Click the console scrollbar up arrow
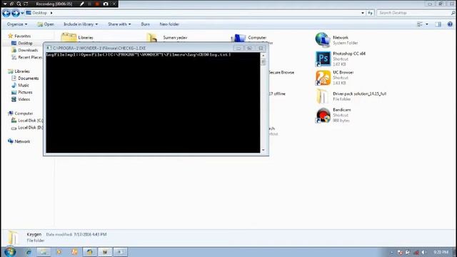Image resolution: width=457 pixels, height=257 pixels. [x=263, y=56]
